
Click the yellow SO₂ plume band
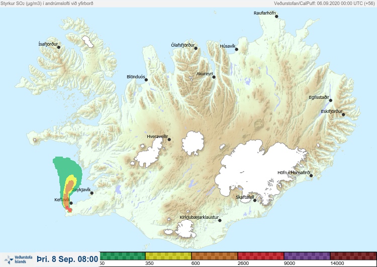pyautogui.click(x=72, y=178)
